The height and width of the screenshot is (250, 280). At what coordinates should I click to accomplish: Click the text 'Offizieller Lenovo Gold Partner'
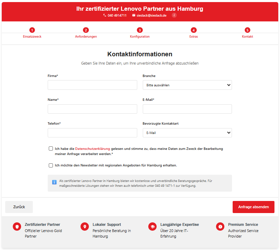click(x=44, y=233)
